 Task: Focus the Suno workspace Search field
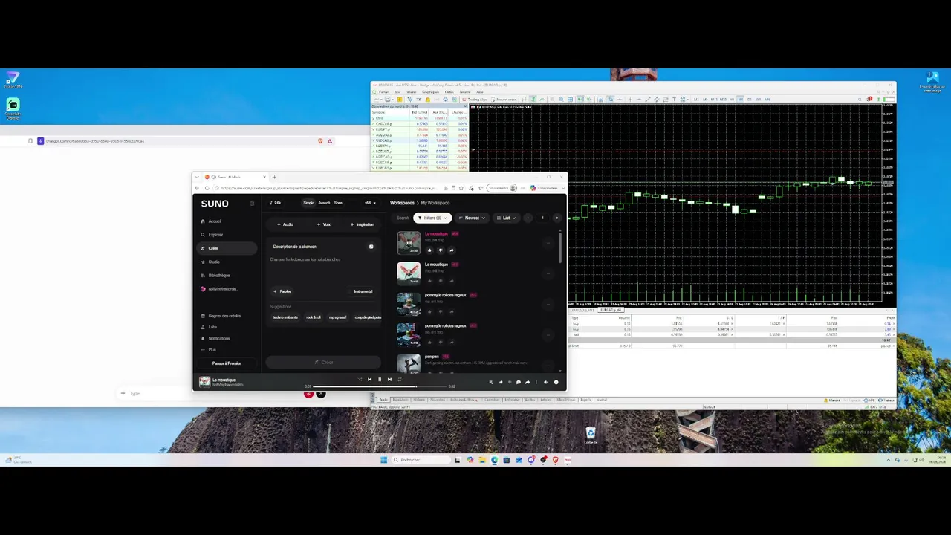pos(403,218)
